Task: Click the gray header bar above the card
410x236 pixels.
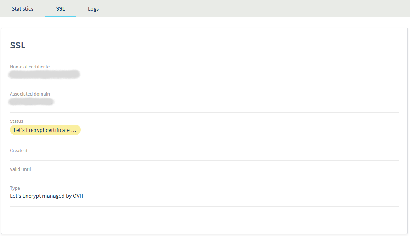Action: [248, 8]
